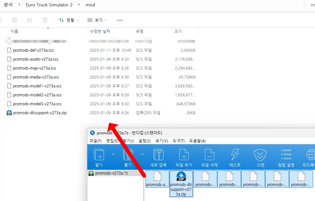Click the Scan (스캔) shield icon
This screenshot has width=315, height=201.
coord(260,155)
